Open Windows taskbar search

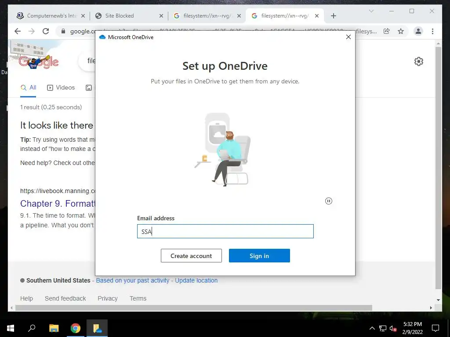(32, 328)
